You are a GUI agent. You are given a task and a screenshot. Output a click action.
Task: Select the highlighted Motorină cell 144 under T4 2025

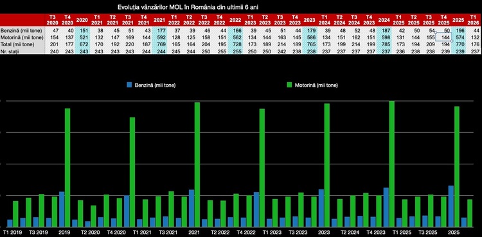click(443, 37)
